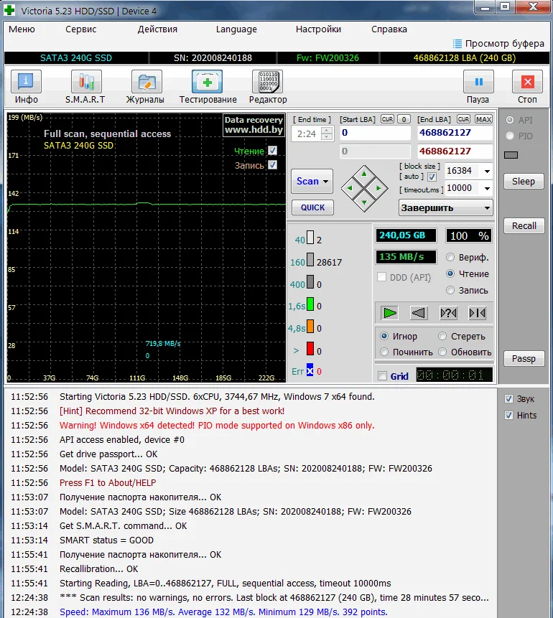Open the S.M.A.R.T attributes panel
Viewport: 553px width, 618px height.
tap(85, 87)
